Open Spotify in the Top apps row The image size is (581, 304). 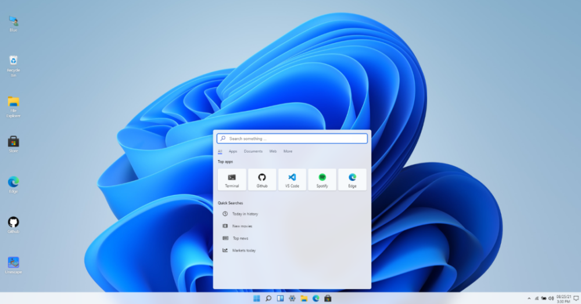tap(322, 179)
